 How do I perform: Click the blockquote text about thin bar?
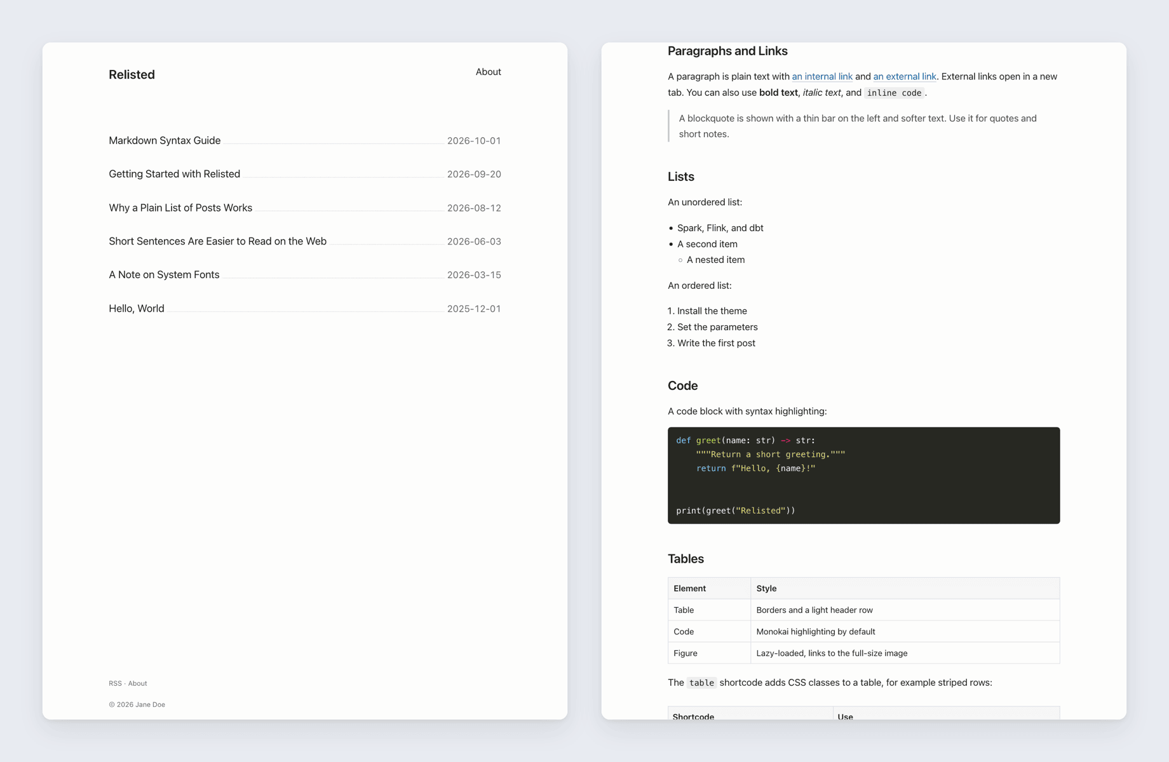pyautogui.click(x=858, y=126)
